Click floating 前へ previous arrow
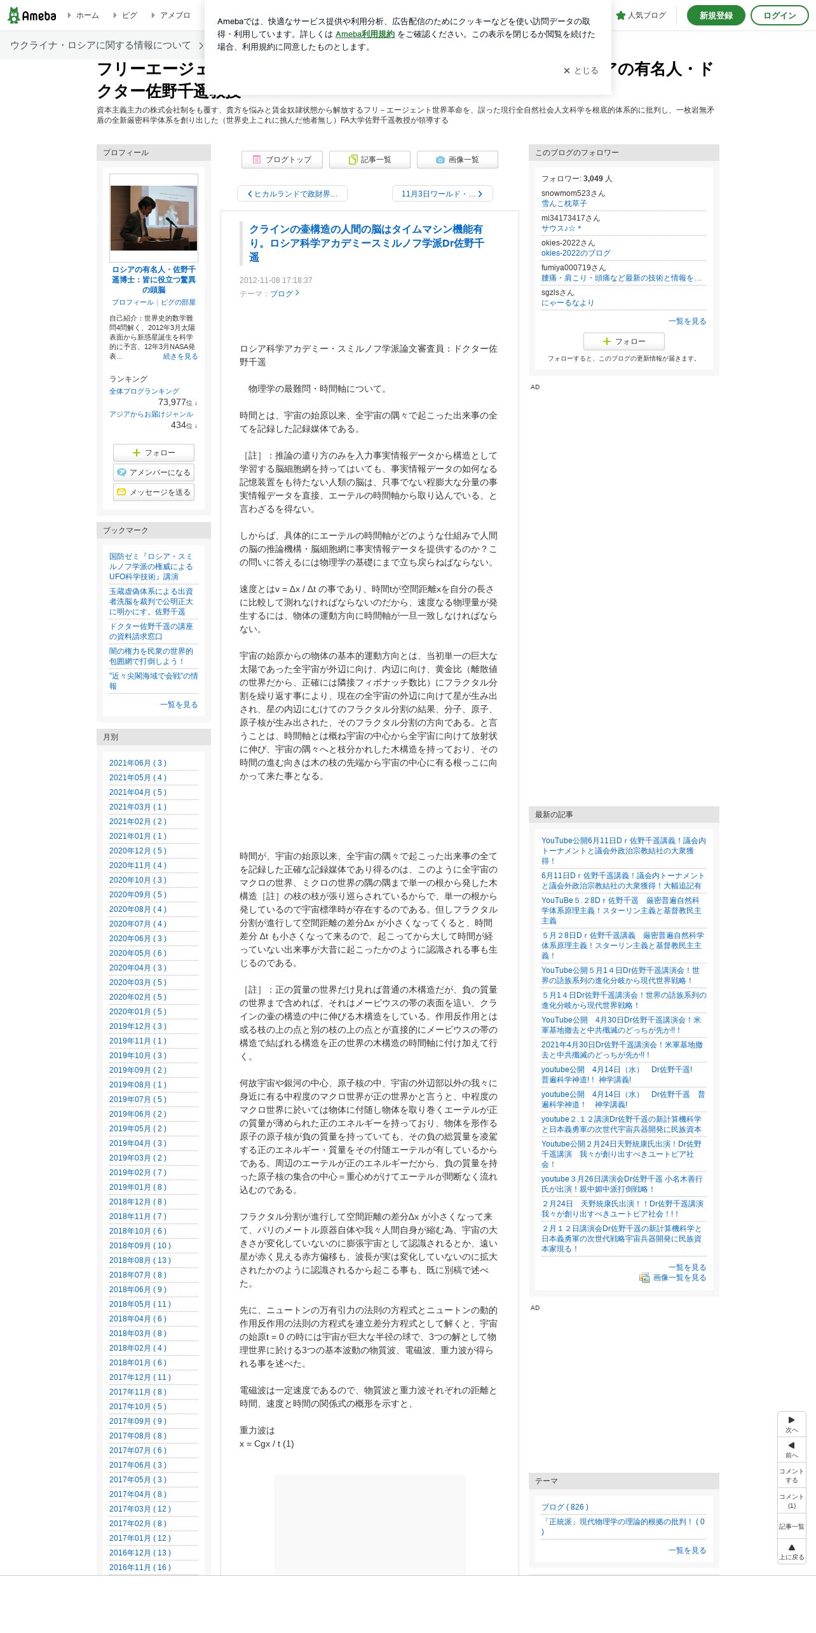816x1633 pixels. 792,1450
